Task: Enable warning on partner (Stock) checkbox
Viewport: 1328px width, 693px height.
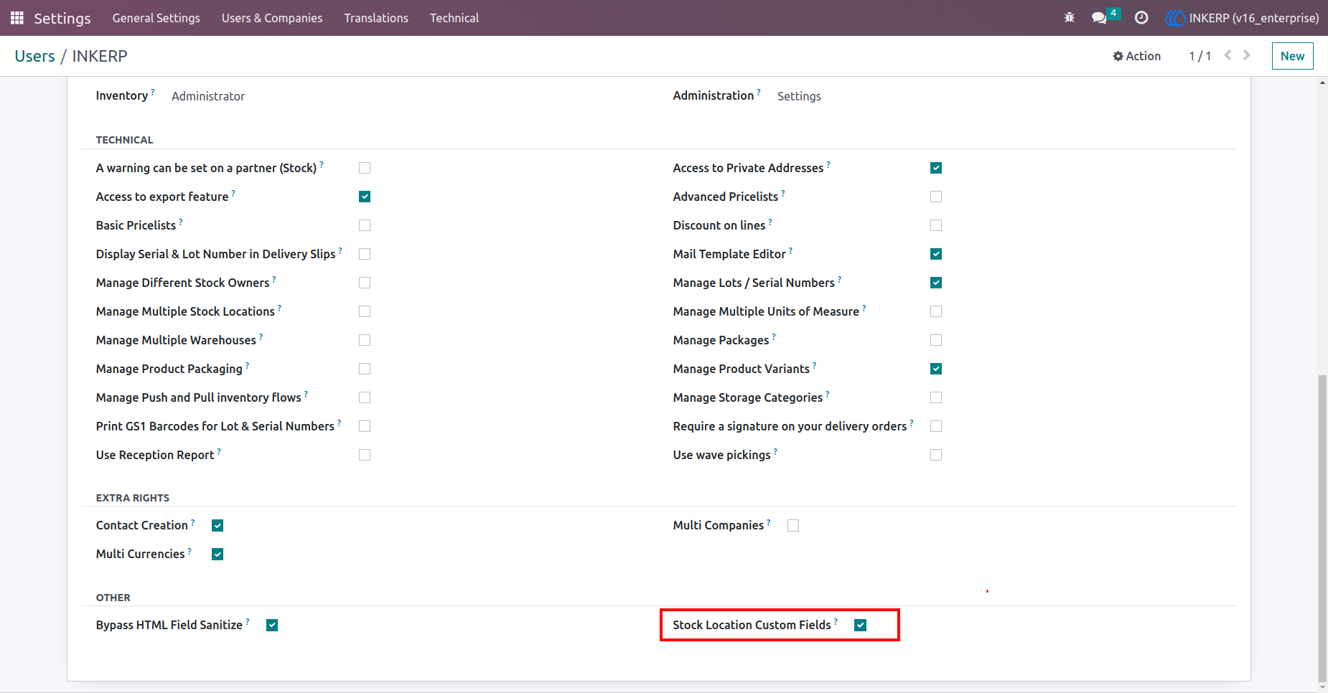Action: click(365, 168)
